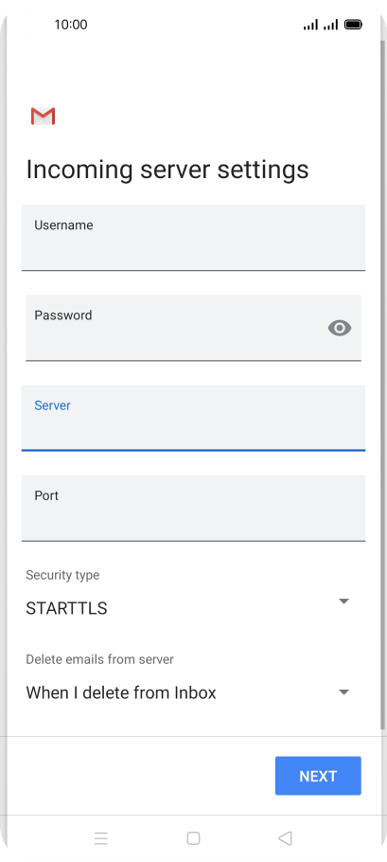Expand Delete emails from server arrow
This screenshot has height=862, width=387.
(343, 692)
